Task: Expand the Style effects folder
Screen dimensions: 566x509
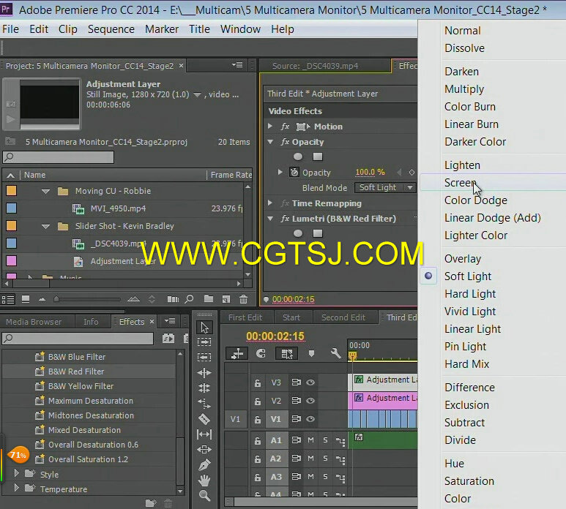Action: (16, 473)
